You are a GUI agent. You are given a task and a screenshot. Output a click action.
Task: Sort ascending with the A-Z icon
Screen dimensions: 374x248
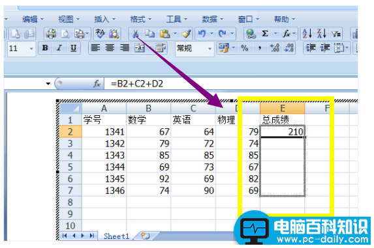click(x=307, y=34)
